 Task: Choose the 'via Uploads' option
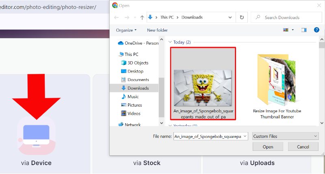(257, 163)
